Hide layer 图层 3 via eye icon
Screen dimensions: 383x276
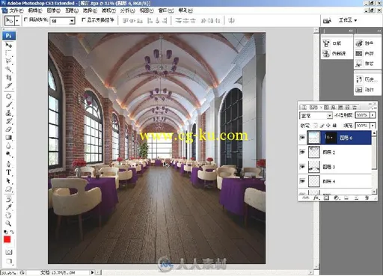coord(302,166)
